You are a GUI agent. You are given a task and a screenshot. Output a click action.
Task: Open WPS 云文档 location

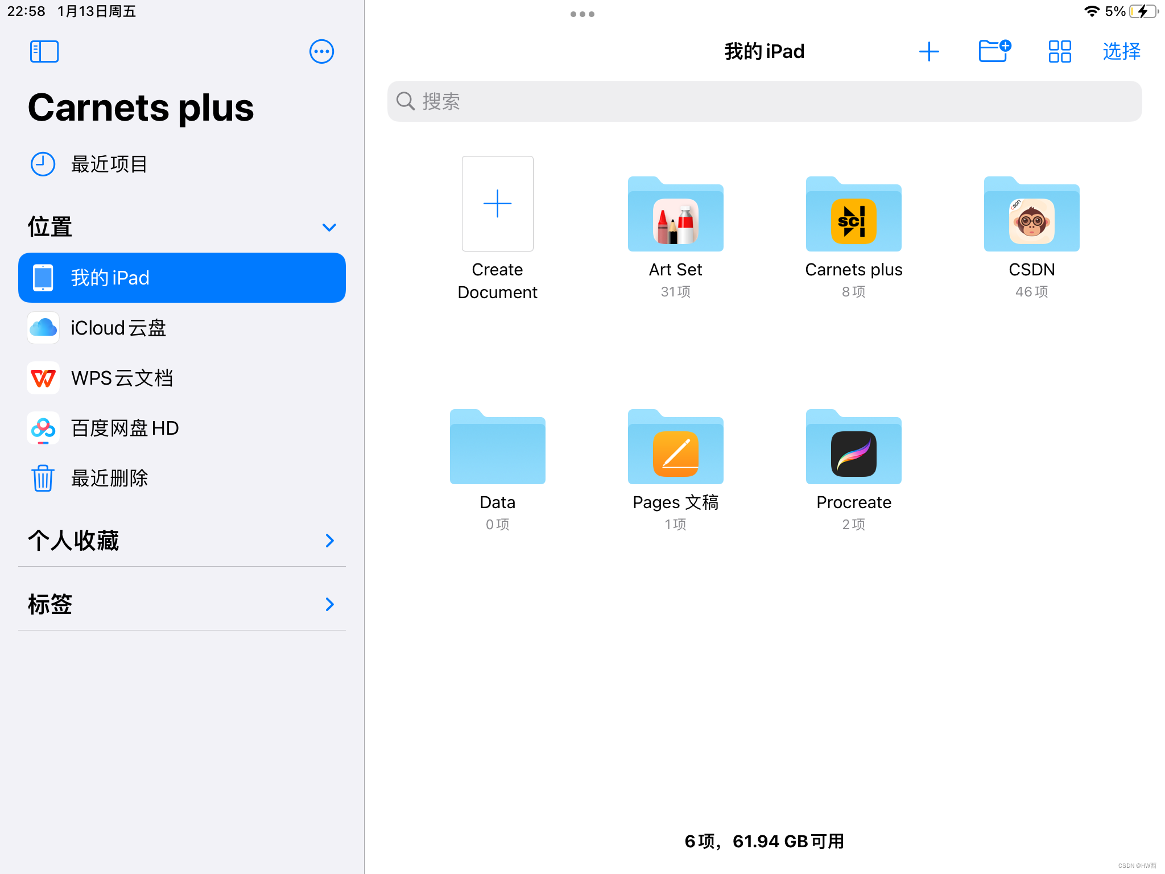pos(182,378)
